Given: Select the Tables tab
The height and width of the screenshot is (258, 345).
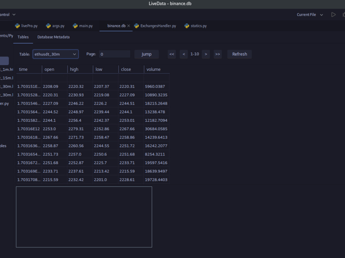Looking at the screenshot, I should [x=23, y=37].
